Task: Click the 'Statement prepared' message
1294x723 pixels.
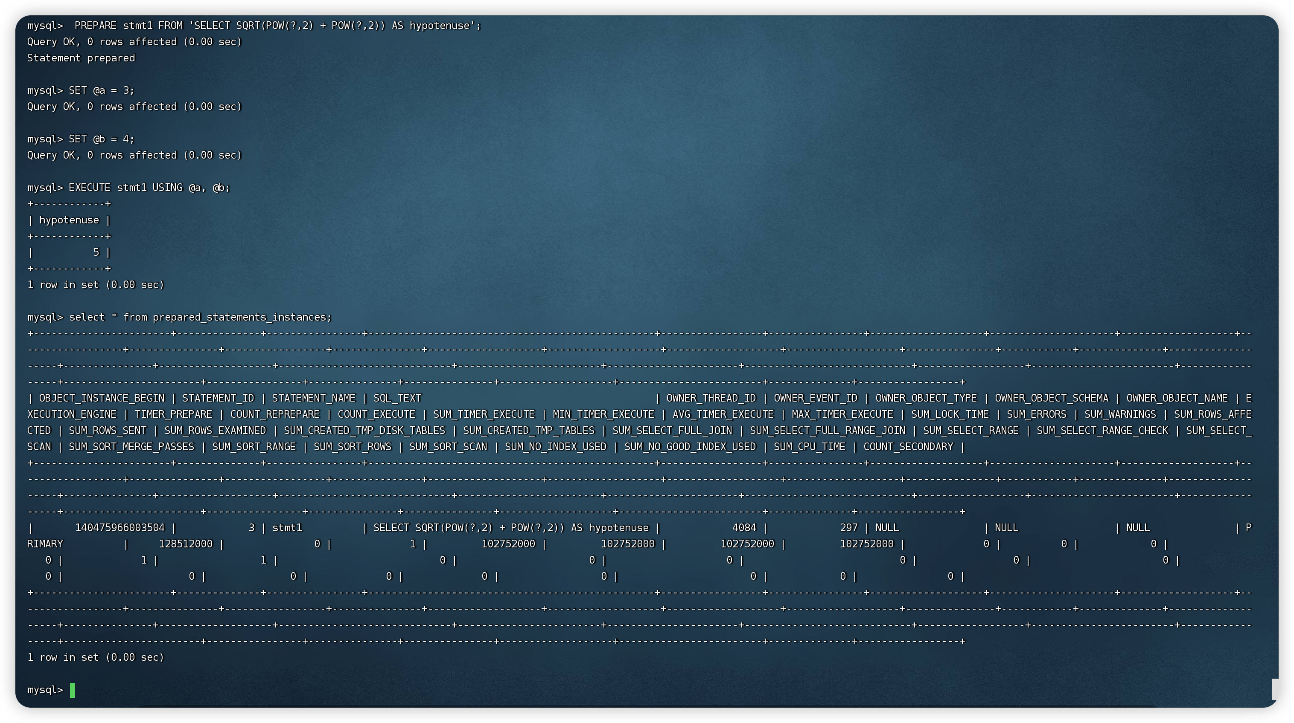Action: point(81,58)
